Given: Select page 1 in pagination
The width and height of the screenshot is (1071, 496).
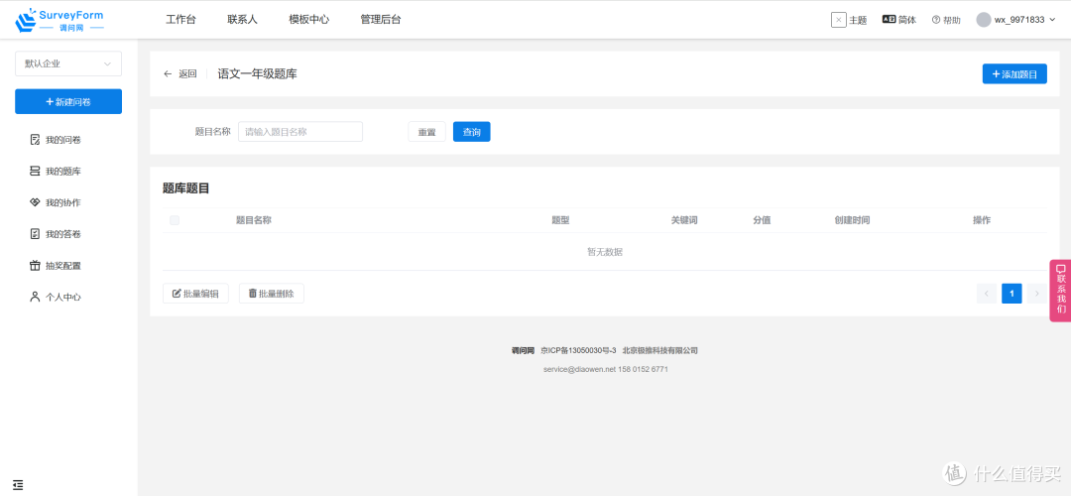Looking at the screenshot, I should 1011,293.
